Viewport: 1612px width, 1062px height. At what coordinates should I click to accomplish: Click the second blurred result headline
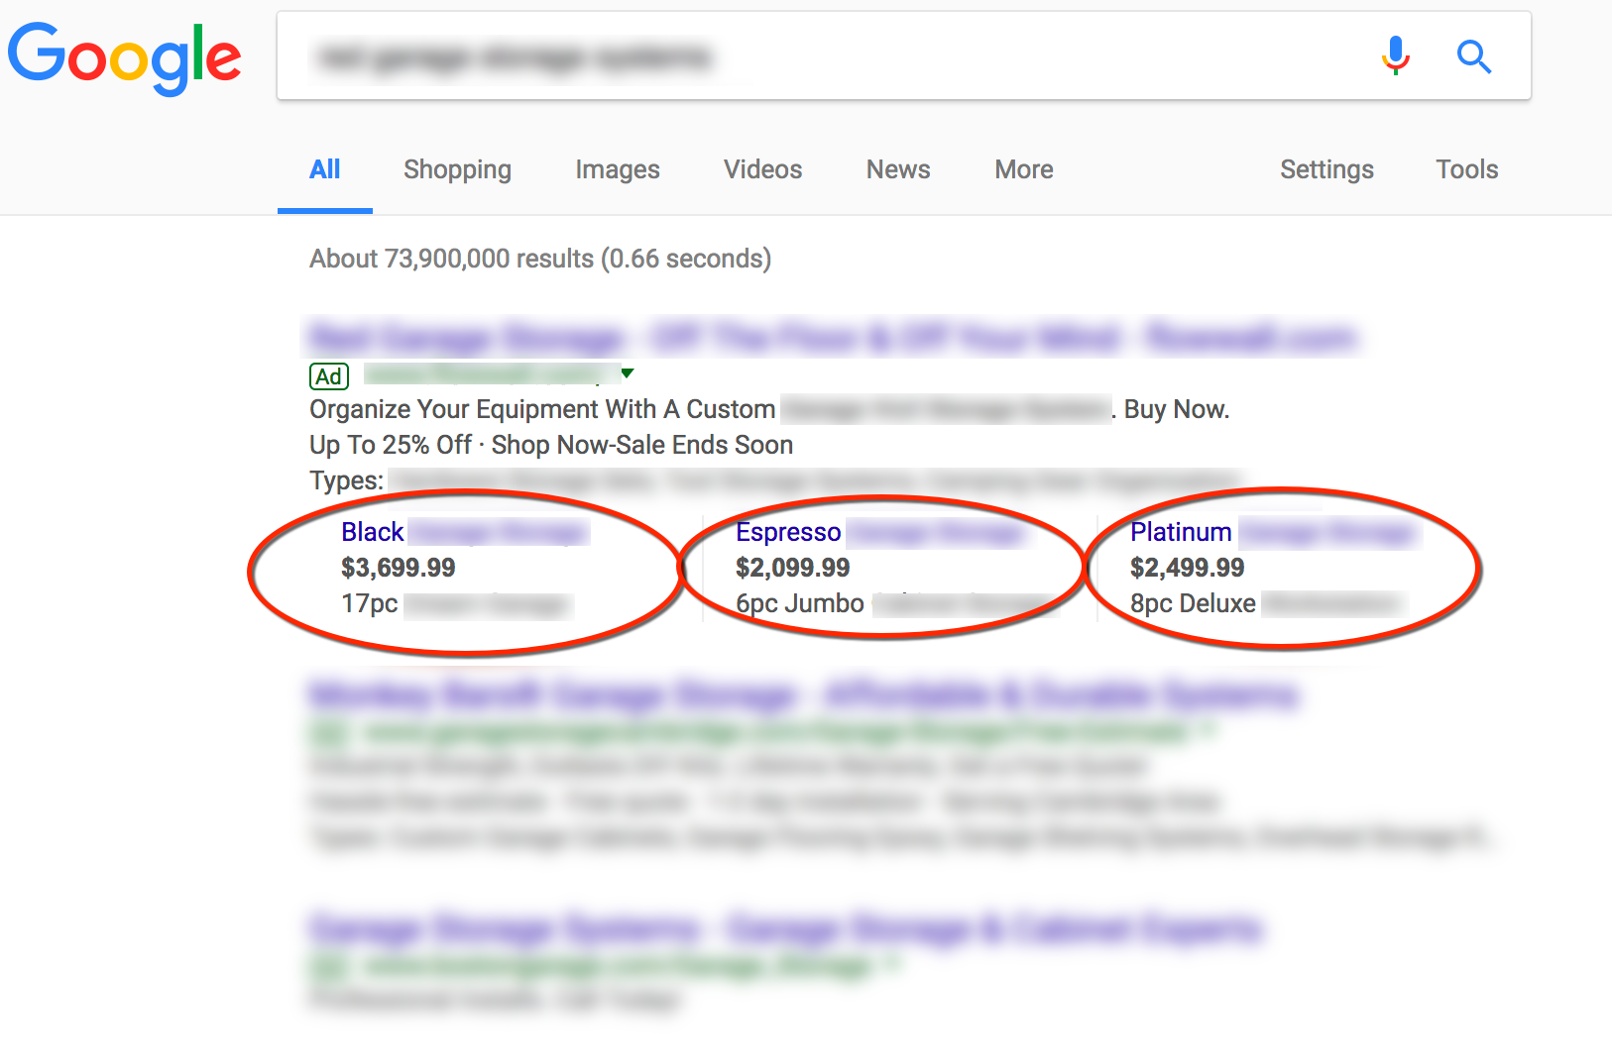[x=803, y=695]
